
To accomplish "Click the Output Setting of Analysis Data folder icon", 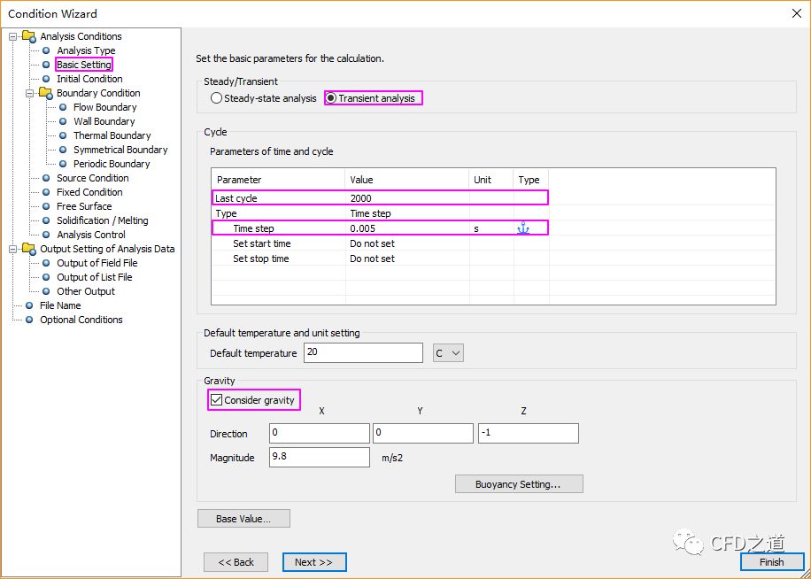I will (x=28, y=249).
